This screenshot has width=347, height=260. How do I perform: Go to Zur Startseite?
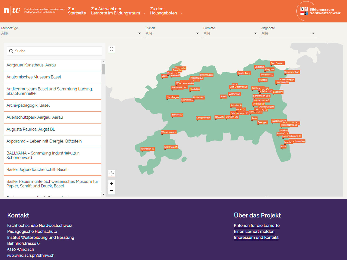[x=77, y=11]
